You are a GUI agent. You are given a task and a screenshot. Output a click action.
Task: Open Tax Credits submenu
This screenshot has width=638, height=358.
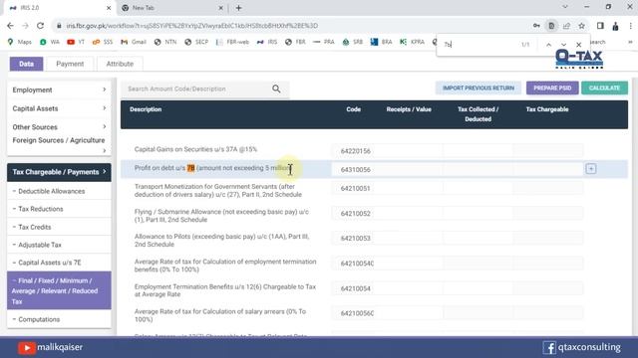pos(59,227)
